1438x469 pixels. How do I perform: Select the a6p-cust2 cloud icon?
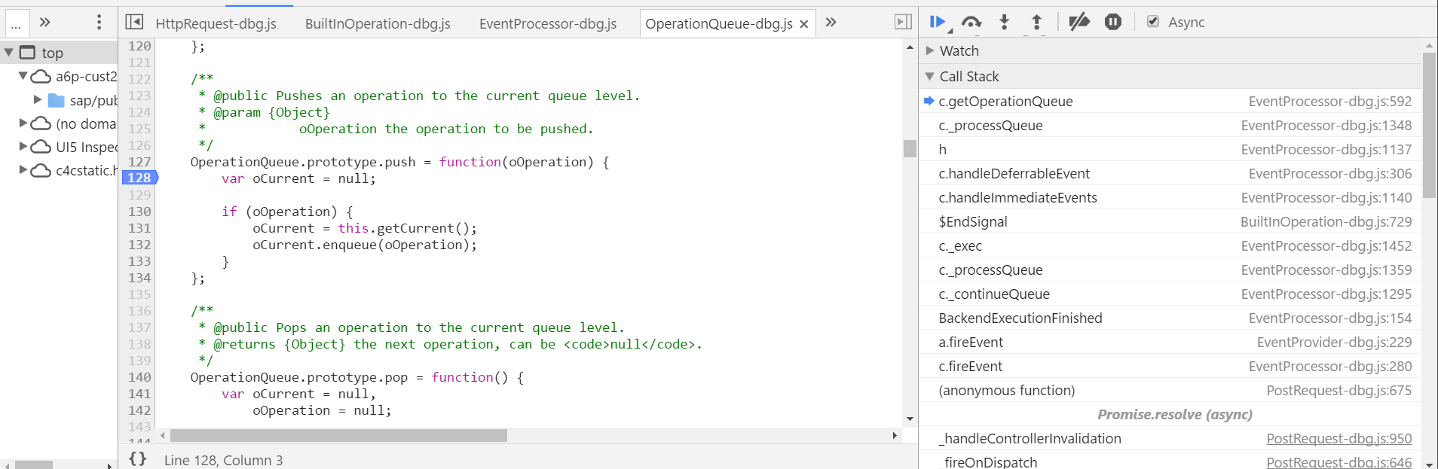[41, 77]
